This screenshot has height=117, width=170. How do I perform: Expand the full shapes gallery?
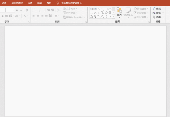[113, 16]
